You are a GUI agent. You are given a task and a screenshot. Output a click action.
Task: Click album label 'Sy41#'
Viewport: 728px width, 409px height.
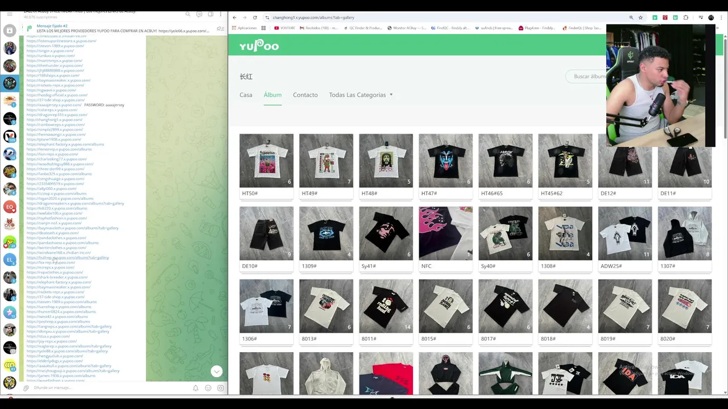(369, 266)
